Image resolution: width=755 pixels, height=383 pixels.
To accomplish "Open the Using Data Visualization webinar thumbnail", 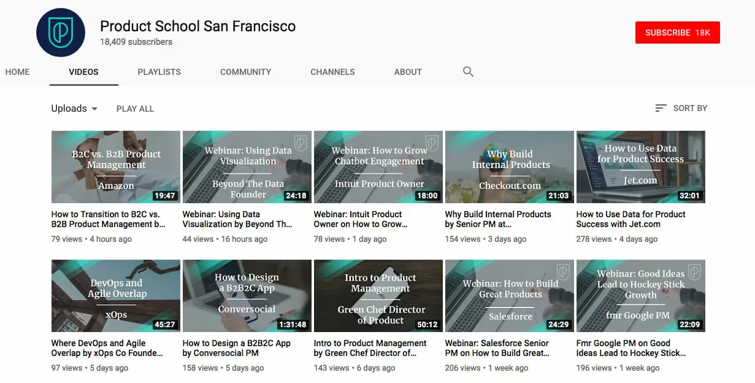I will [x=247, y=167].
